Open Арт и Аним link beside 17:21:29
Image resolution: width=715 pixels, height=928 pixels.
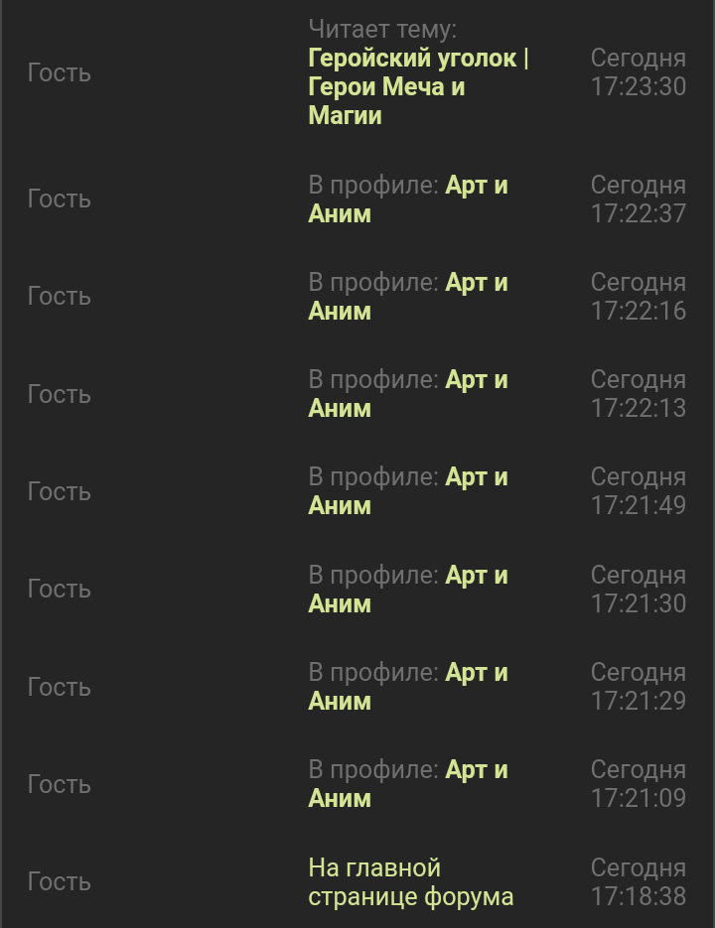click(x=477, y=673)
